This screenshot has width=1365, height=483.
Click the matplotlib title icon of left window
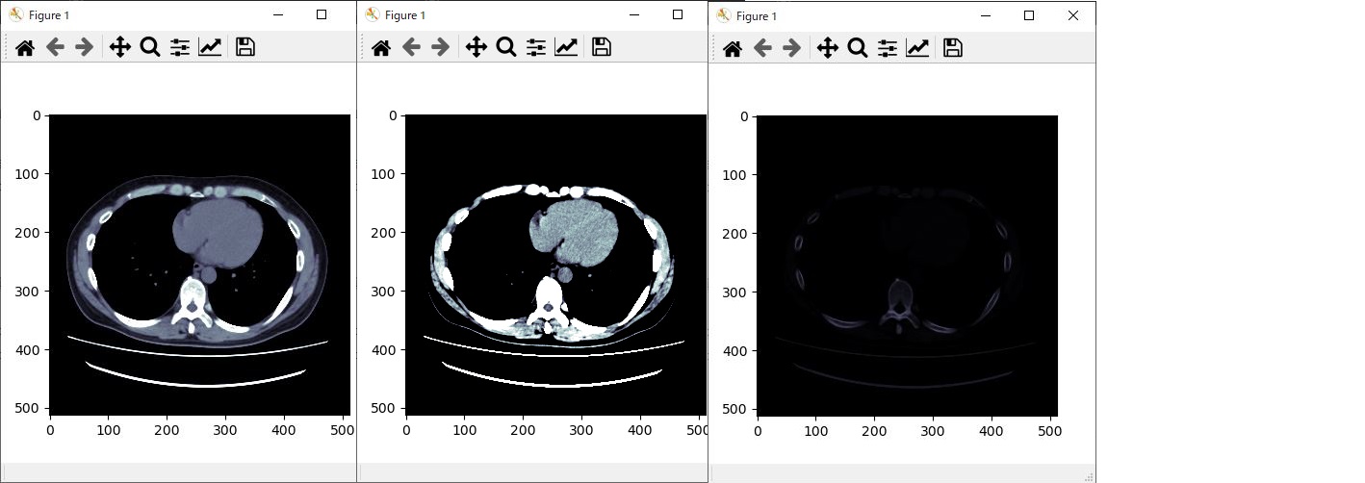tap(15, 14)
